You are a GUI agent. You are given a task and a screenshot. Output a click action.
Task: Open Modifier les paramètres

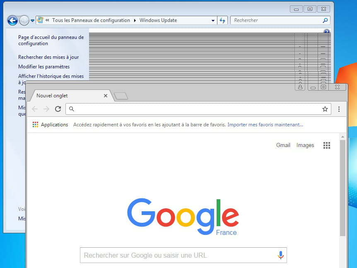click(x=44, y=67)
